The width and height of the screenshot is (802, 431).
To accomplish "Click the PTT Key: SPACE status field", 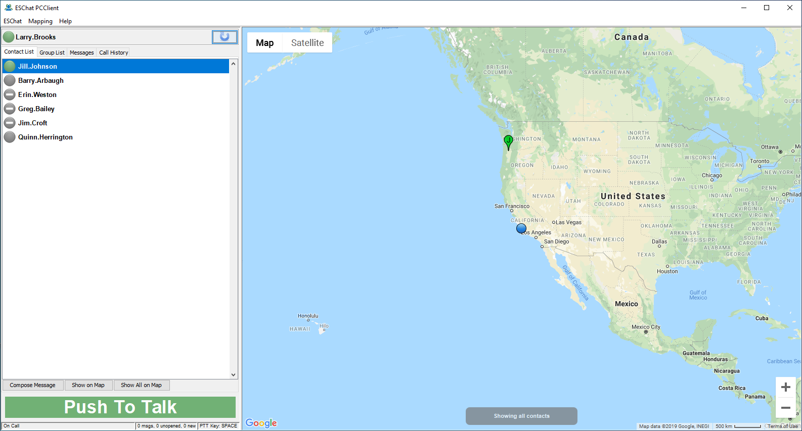I will coord(218,426).
